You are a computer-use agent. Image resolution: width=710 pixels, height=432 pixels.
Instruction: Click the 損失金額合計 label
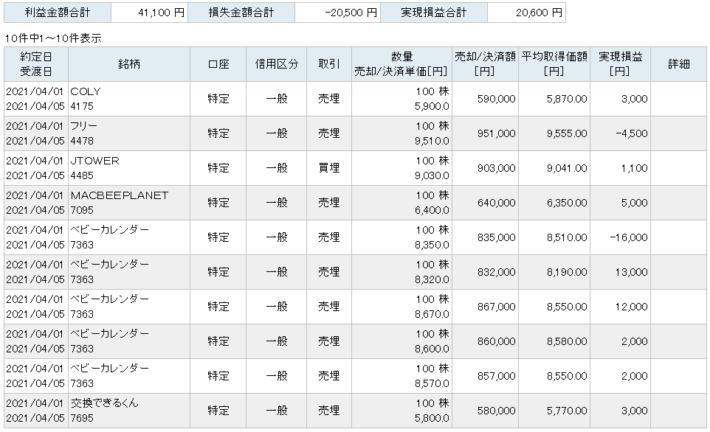point(241,13)
